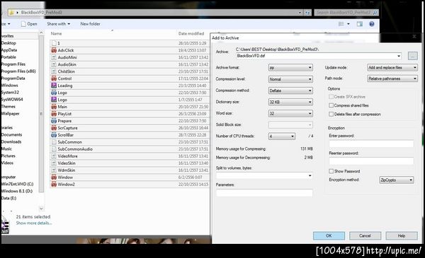Open Downloads in navigation pane
This screenshot has width=425, height=258.
pyautogui.click(x=11, y=141)
